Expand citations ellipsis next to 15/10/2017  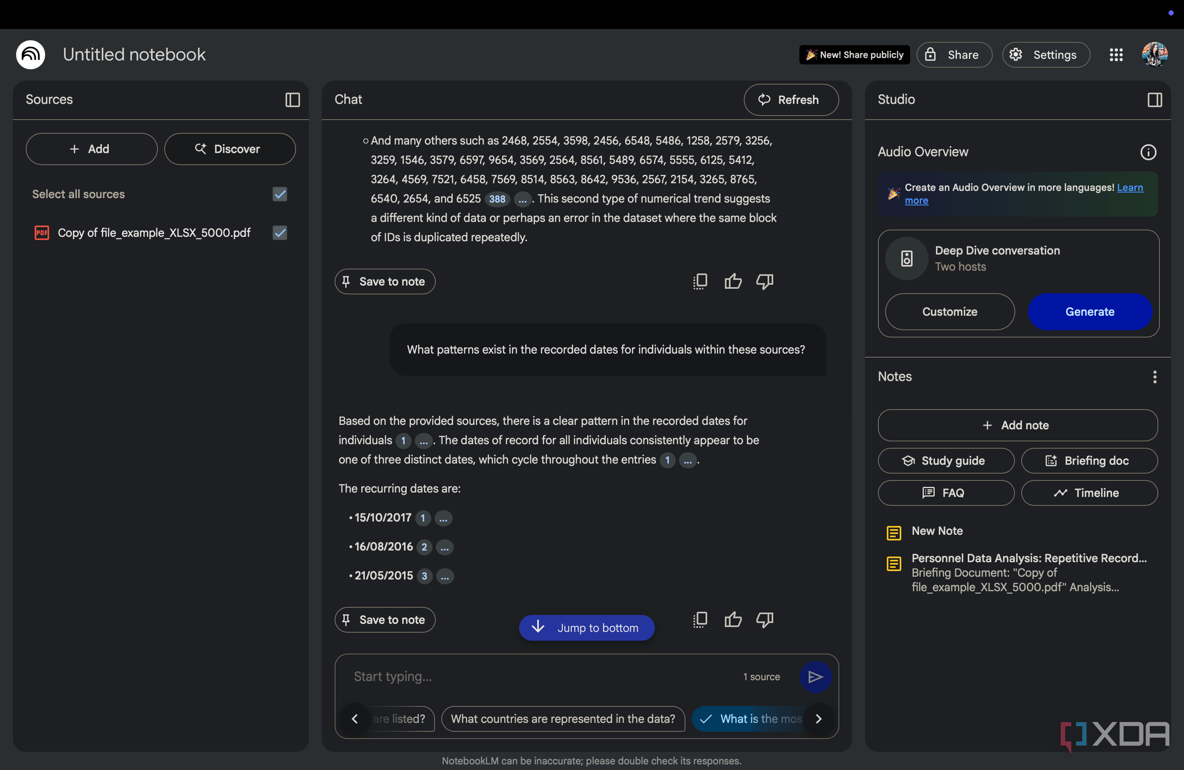[443, 518]
